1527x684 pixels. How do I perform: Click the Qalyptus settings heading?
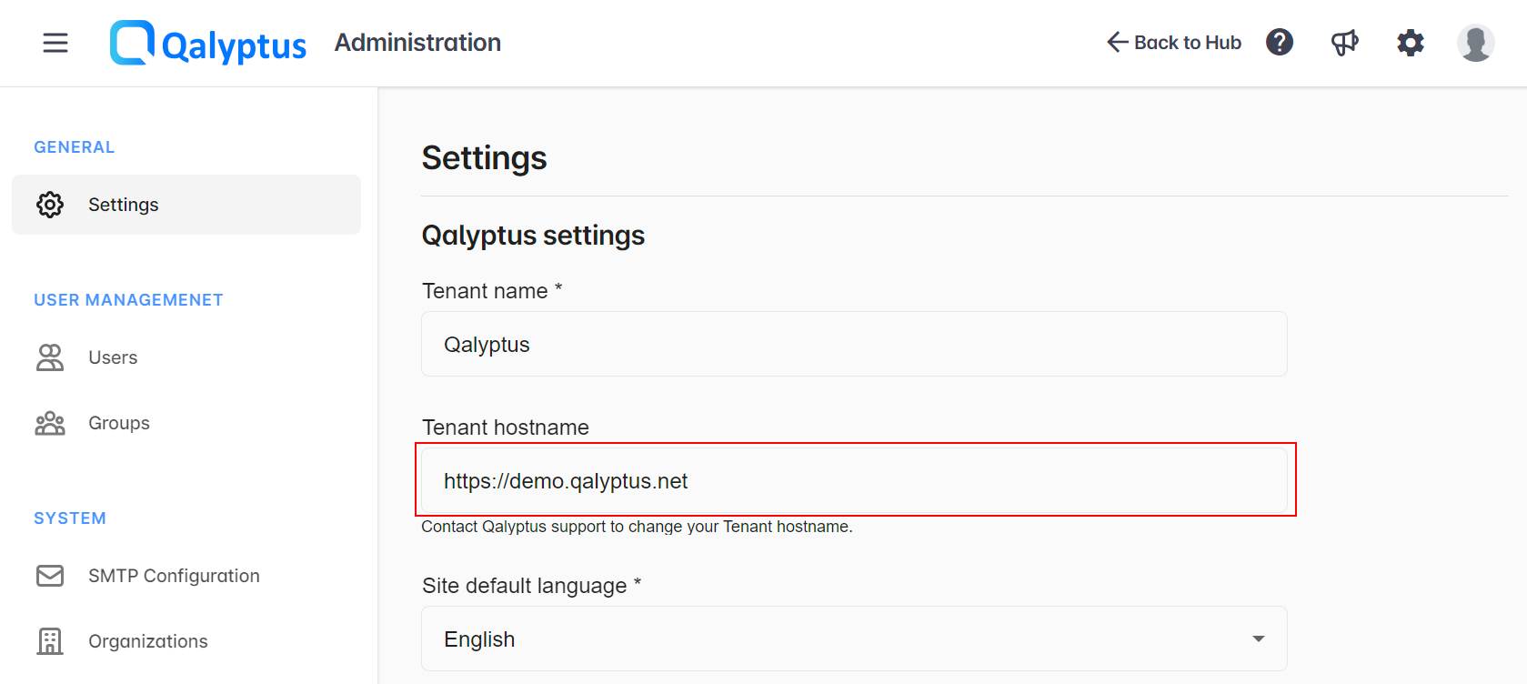pyautogui.click(x=533, y=236)
